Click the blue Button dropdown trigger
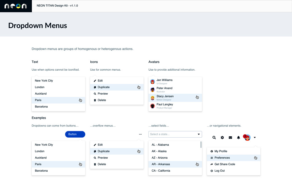 (x=75, y=134)
